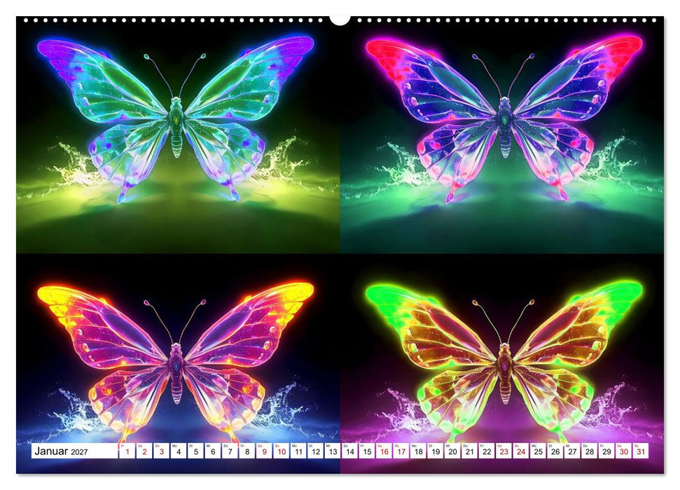Click day 20 in the date row
The height and width of the screenshot is (490, 680).
point(452,451)
